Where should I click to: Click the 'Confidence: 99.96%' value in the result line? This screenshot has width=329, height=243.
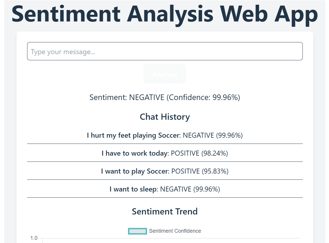tap(203, 97)
